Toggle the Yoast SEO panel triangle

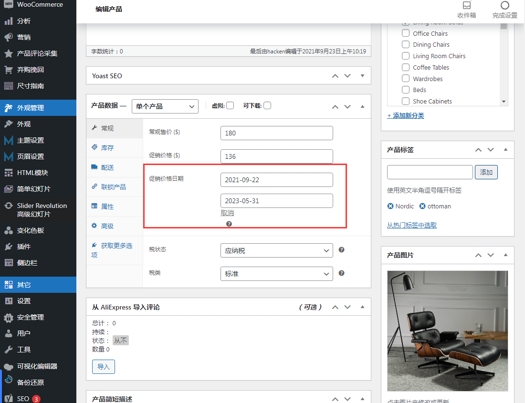tap(362, 76)
